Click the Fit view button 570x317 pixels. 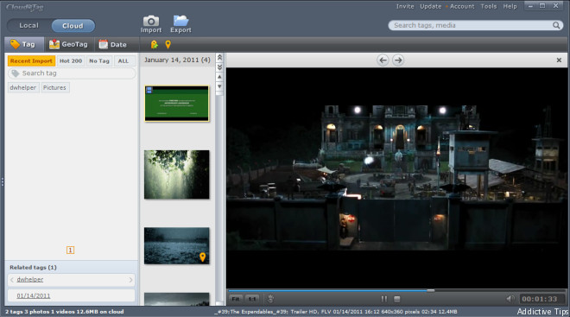(x=236, y=299)
